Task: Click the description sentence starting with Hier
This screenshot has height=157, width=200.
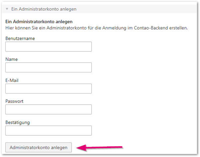Action: [x=97, y=28]
